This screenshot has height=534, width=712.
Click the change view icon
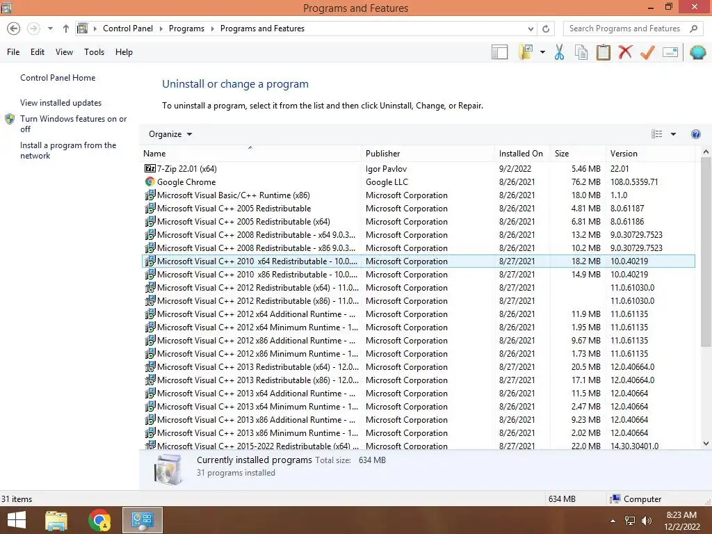pyautogui.click(x=656, y=134)
